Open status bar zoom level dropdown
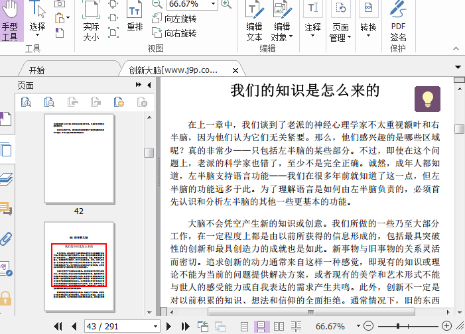465x334 pixels. click(358, 326)
